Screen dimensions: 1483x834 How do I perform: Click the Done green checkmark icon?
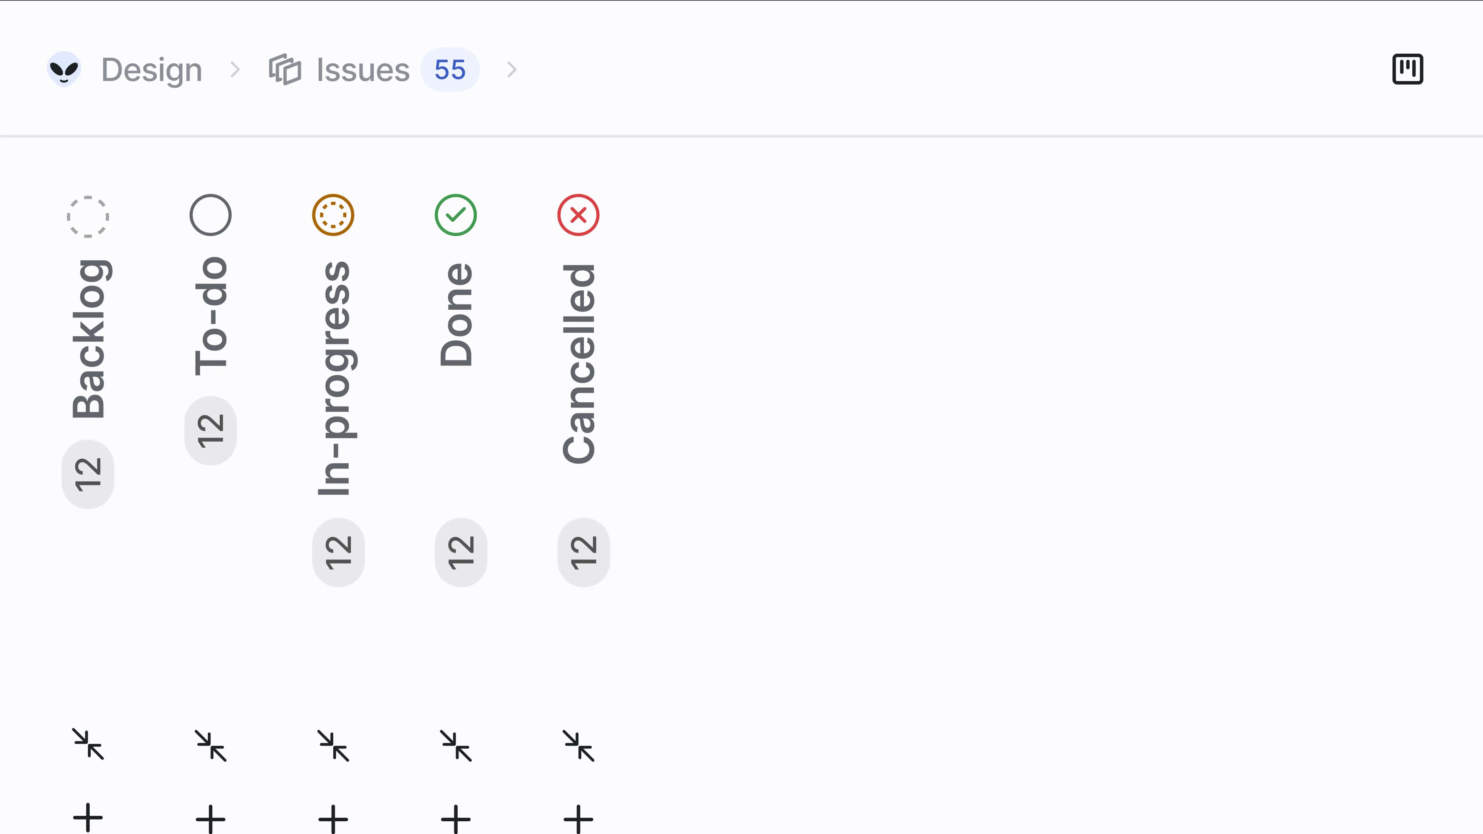click(456, 215)
